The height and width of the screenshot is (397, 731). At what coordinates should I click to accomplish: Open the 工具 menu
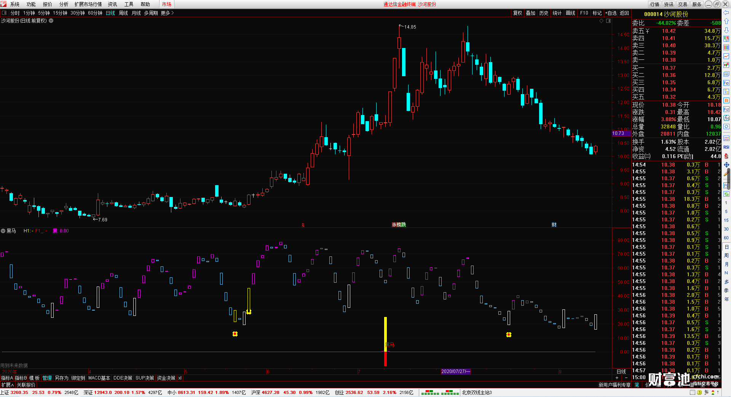tap(129, 4)
